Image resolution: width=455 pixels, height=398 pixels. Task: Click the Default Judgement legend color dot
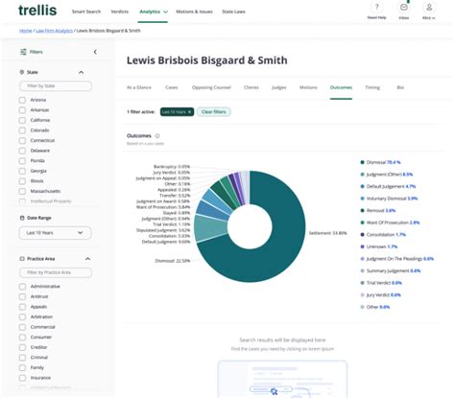(362, 186)
